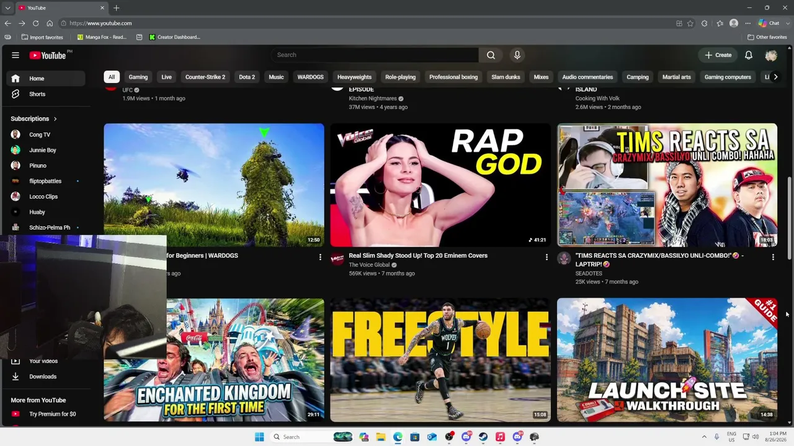Select the Professional boxing chip
The image size is (794, 446).
coord(453,77)
